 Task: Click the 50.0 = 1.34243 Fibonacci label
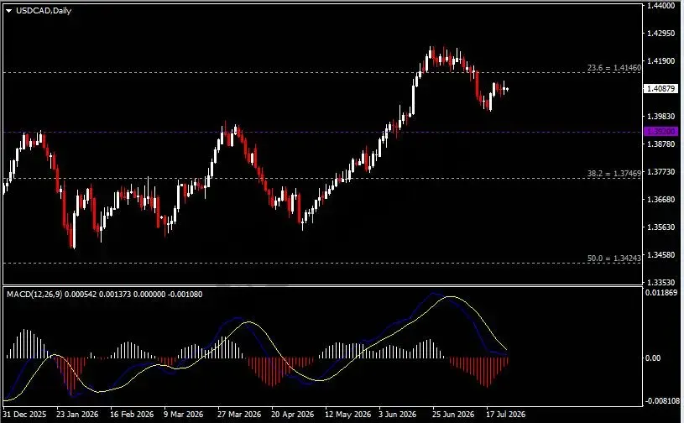coord(614,258)
